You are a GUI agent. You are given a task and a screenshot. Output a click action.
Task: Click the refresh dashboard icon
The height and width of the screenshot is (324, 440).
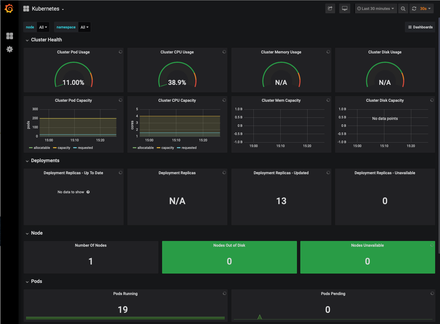coord(414,9)
